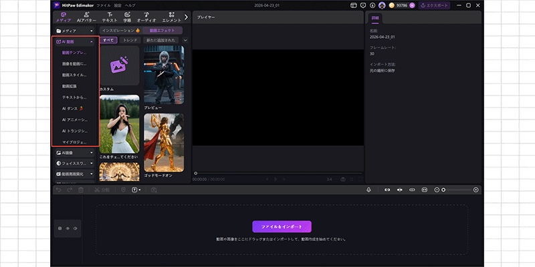Click the ファイルをインポート button

(x=282, y=226)
